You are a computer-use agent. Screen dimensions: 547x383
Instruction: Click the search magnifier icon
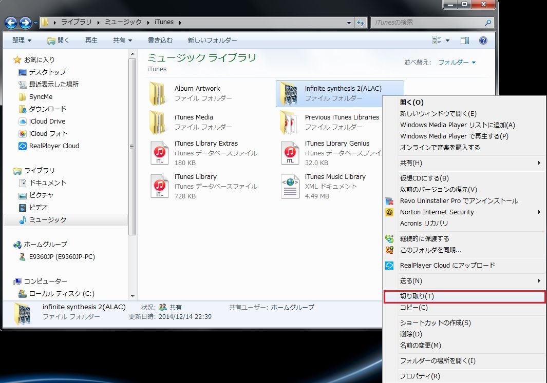(488, 23)
